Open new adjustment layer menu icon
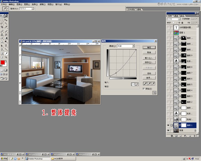This screenshot has width=201, height=161. tap(185, 136)
